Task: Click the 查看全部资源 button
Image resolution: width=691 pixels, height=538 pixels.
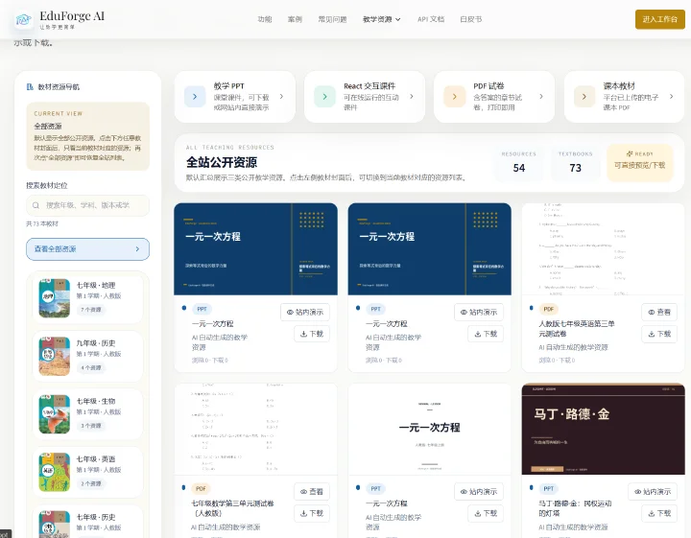Action: tap(87, 249)
